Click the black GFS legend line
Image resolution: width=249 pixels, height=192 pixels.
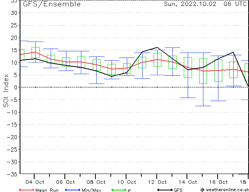click(165, 190)
